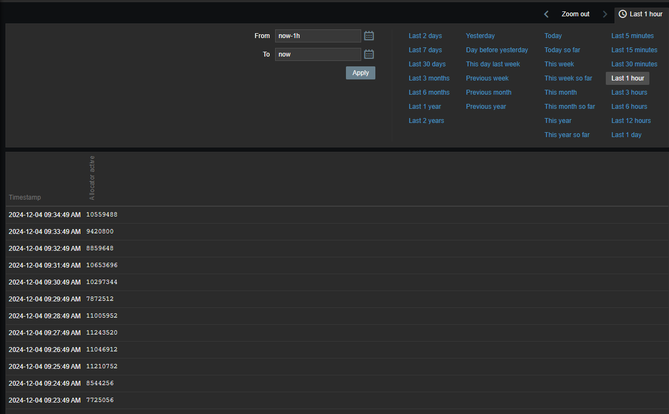Select Last 6 months range
Viewport: 669px width, 414px height.
[429, 92]
